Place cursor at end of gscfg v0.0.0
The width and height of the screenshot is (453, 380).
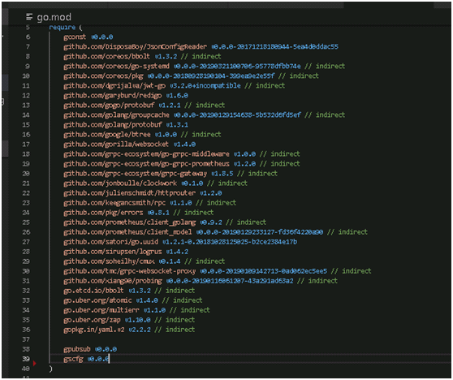point(110,359)
